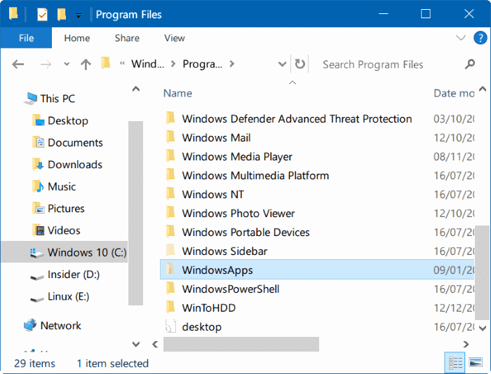Click the WindowsPowerShell folder icon
This screenshot has width=491, height=374.
tap(170, 289)
